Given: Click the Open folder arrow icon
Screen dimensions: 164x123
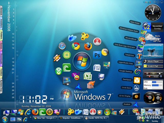Looking at the screenshot, I should coord(145,25).
